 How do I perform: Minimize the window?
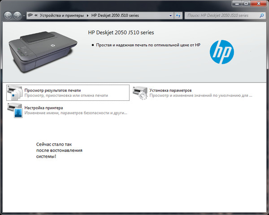point(237,3)
